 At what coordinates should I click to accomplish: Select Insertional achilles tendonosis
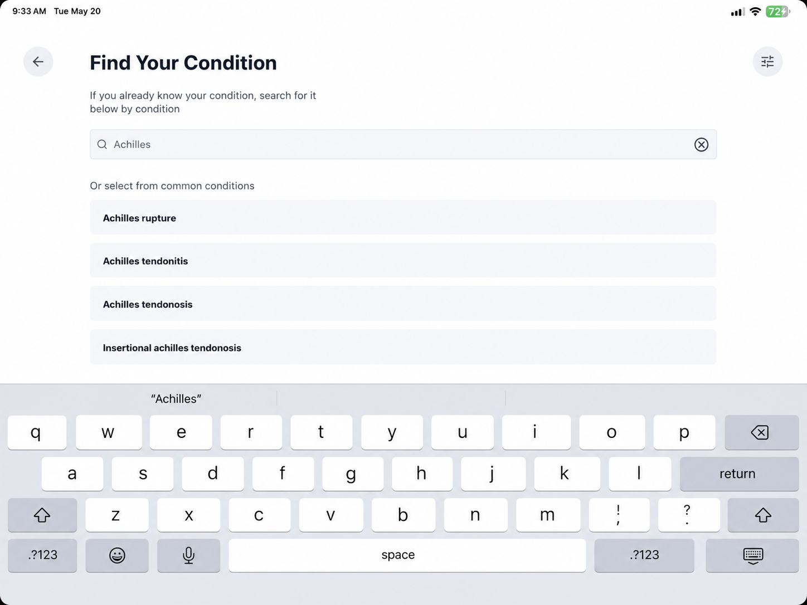point(403,348)
